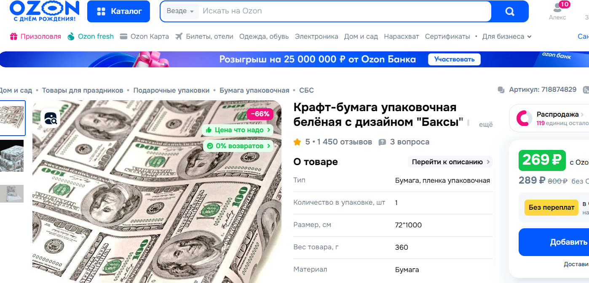Screen dimensions: 589x283
Task: Click the 72*1000 size value
Action: coord(408,225)
